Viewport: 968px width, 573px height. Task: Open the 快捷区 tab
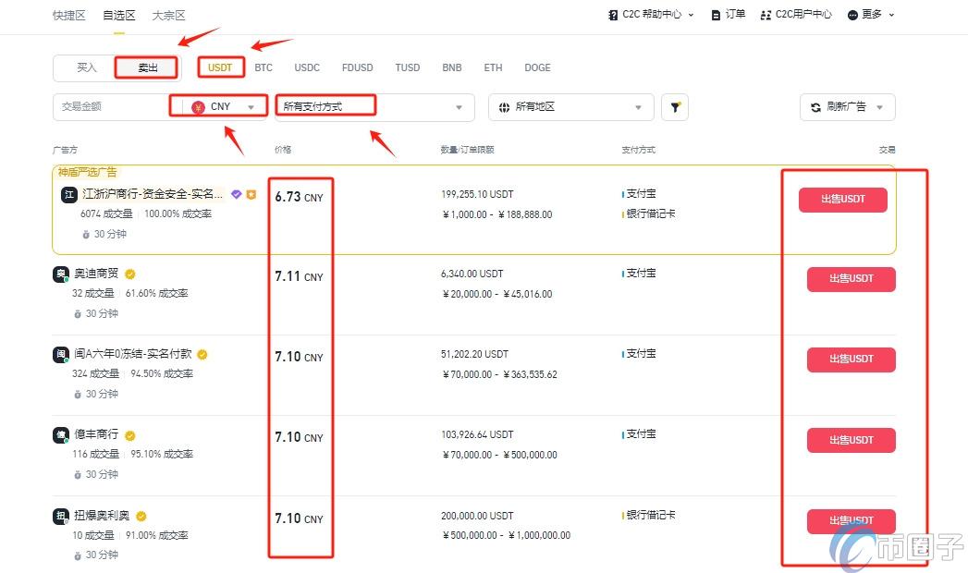click(x=69, y=16)
